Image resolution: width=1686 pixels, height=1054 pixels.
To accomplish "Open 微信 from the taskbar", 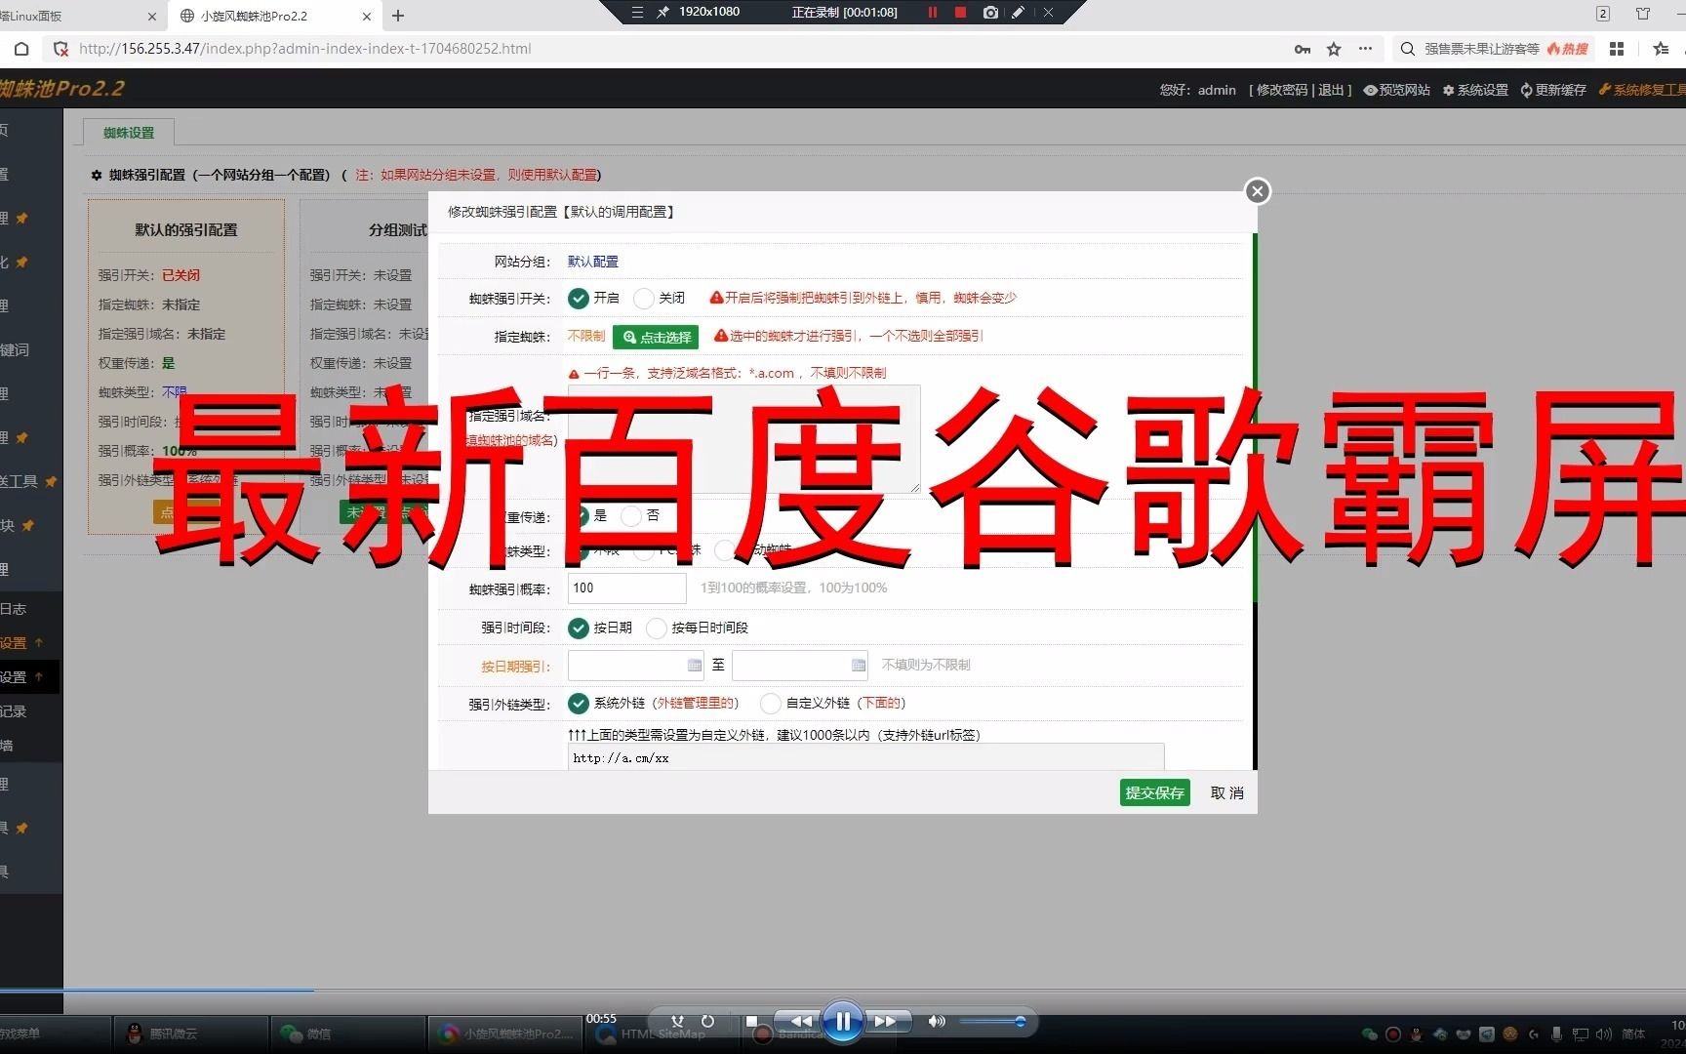I will pos(346,1034).
